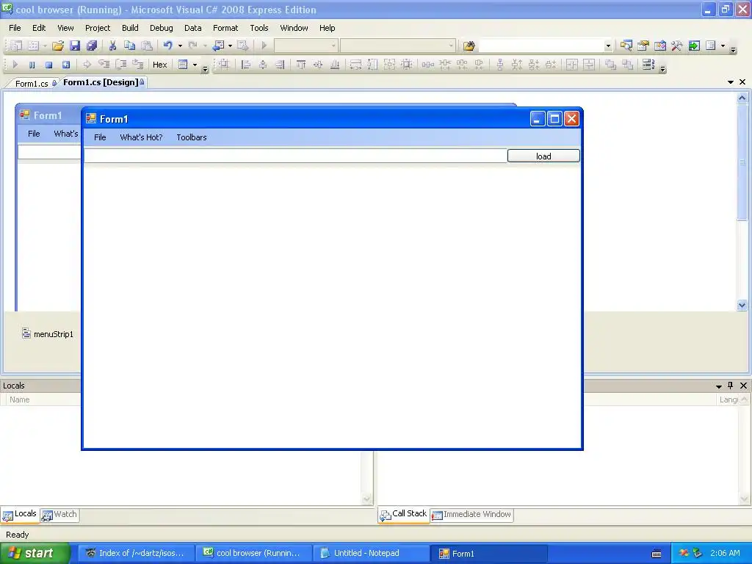Click the Show Next Statement arrow icon

pyautogui.click(x=87, y=65)
